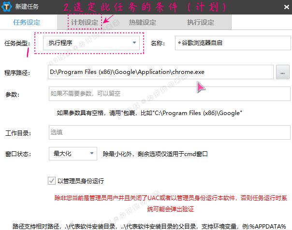Click the 窗口状态 label
The image size is (292, 230).
(x=18, y=154)
